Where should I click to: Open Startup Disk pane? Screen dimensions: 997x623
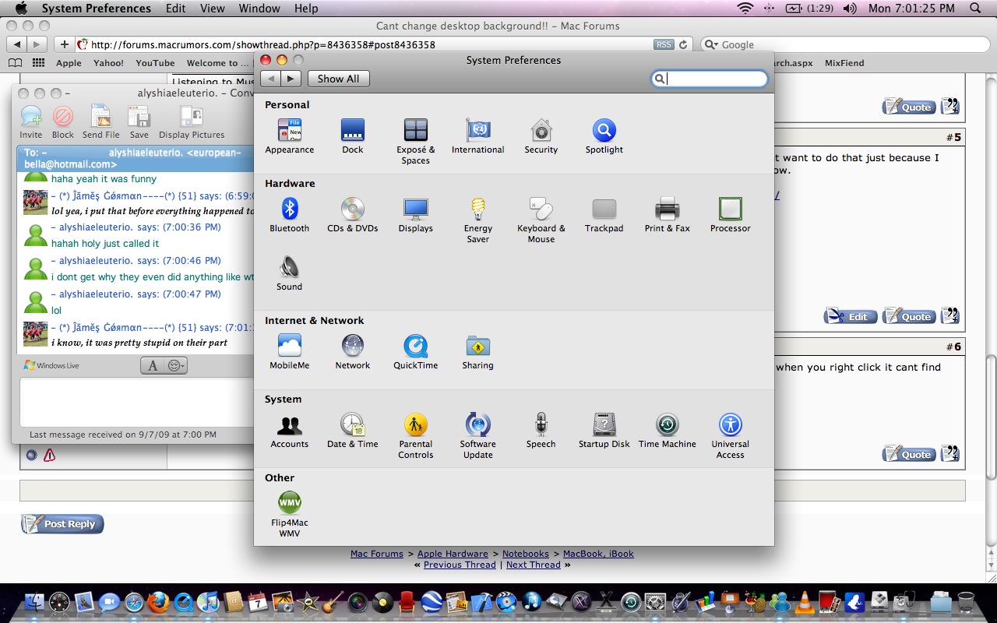click(604, 431)
